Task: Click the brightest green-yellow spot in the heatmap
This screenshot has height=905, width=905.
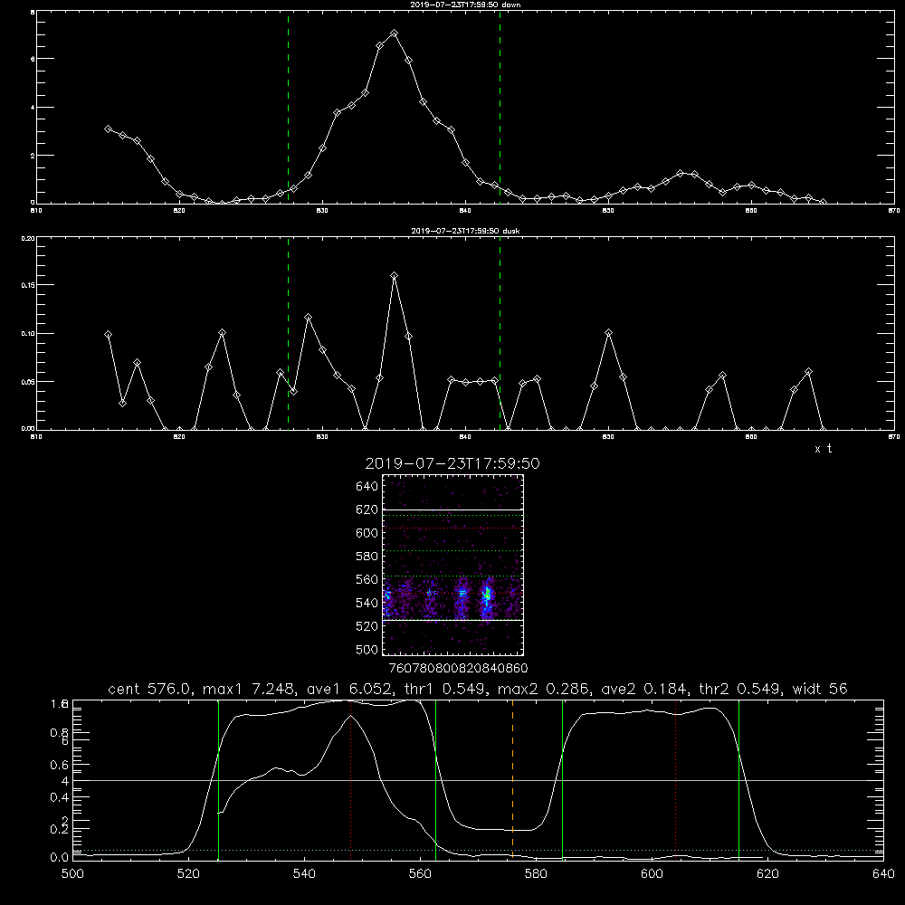Action: point(488,593)
